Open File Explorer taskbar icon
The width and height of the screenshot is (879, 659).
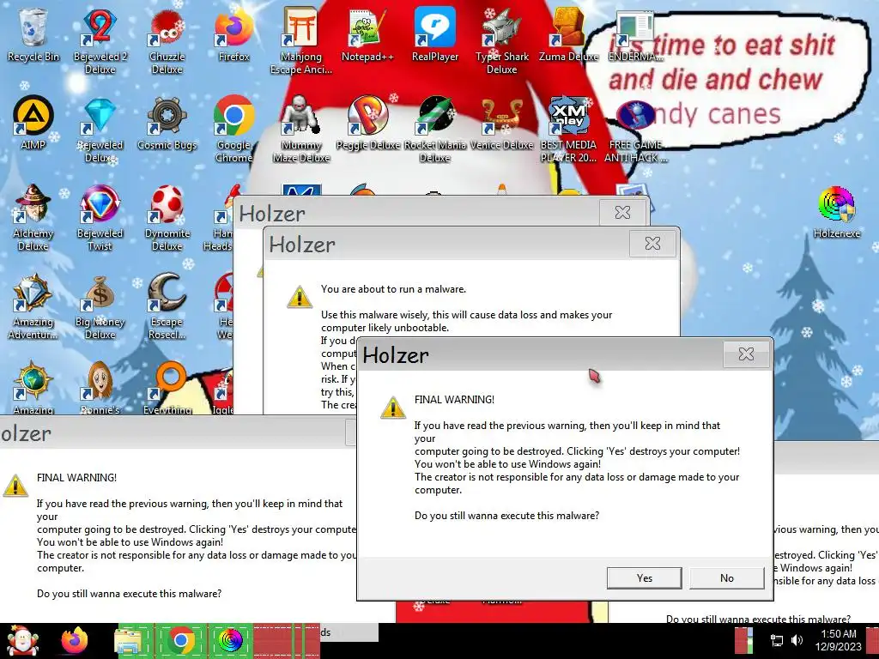coord(128,640)
